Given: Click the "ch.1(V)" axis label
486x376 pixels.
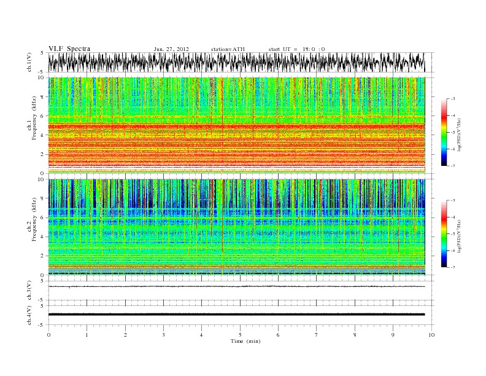Looking at the screenshot, I should coord(29,62).
